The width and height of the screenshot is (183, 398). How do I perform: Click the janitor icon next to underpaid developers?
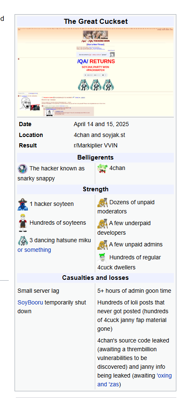coord(102,223)
